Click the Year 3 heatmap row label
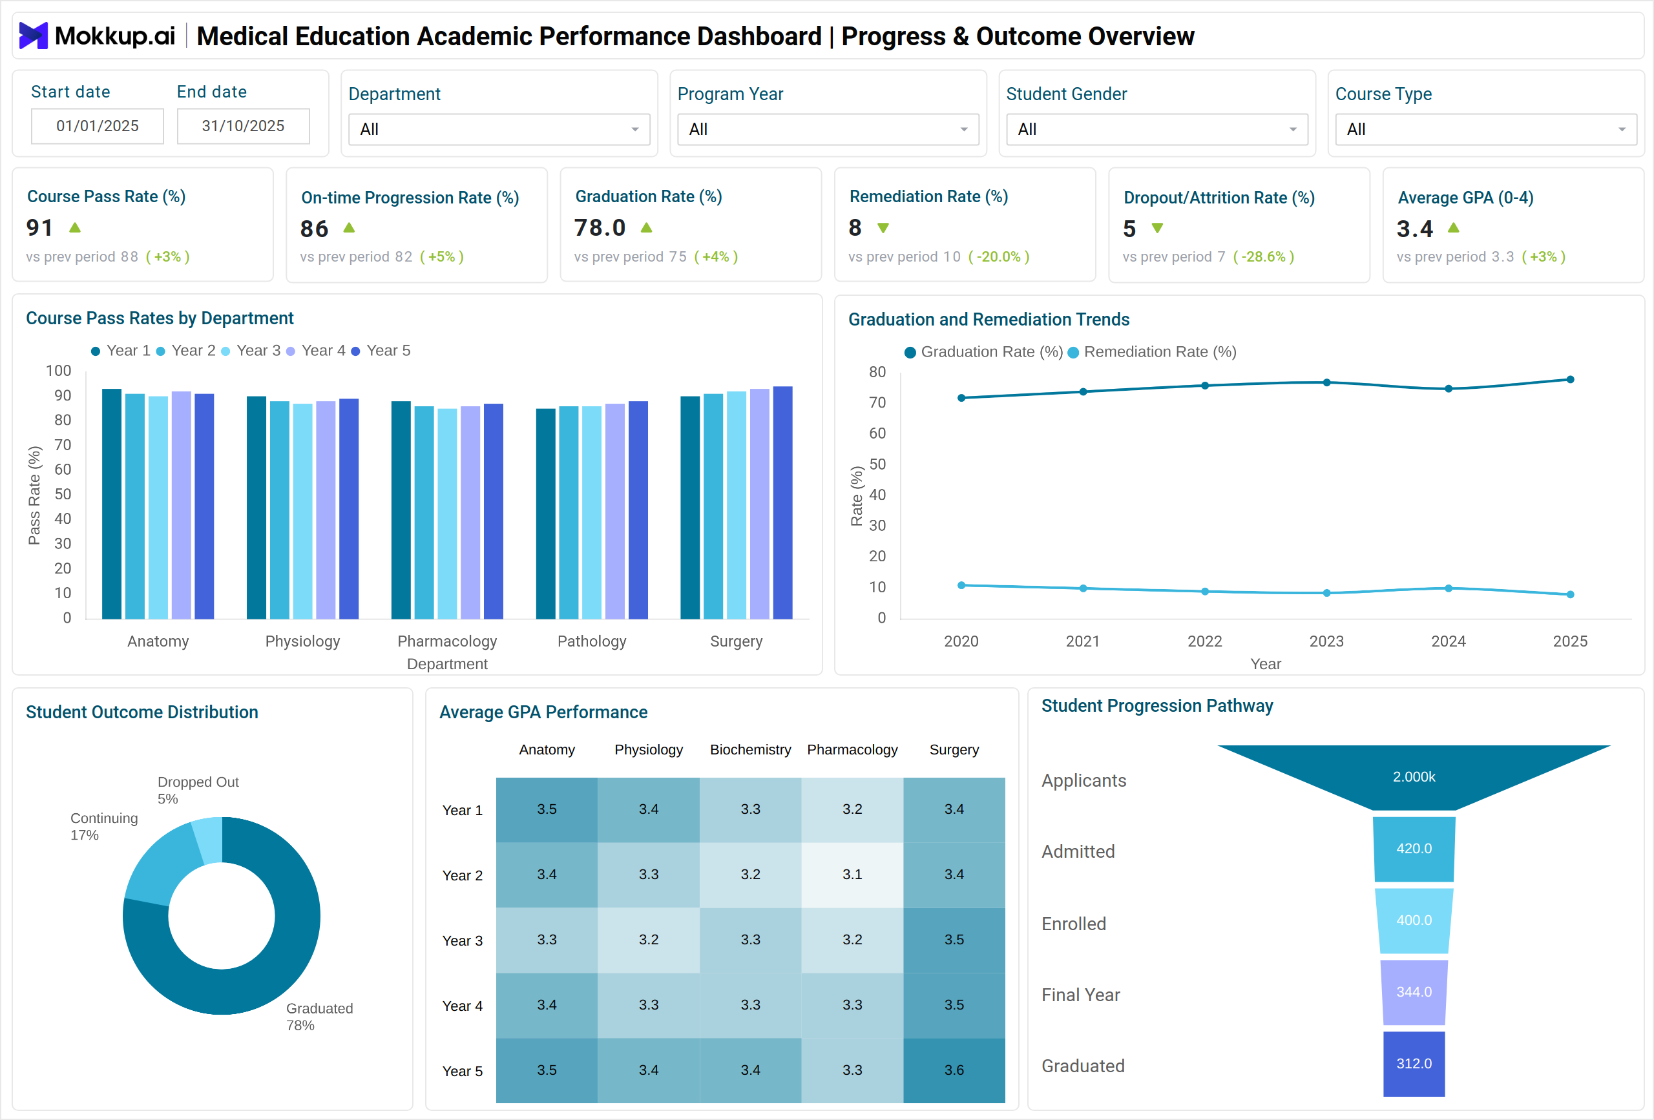 (463, 940)
